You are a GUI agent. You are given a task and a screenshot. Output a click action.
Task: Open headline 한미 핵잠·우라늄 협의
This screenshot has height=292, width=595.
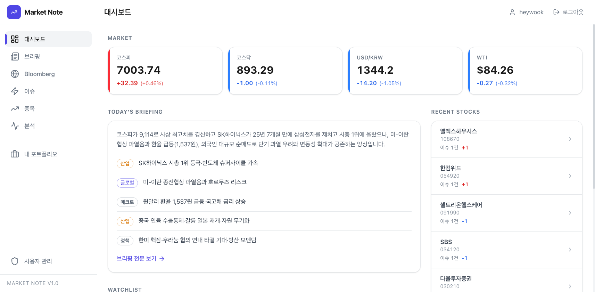tap(197, 240)
